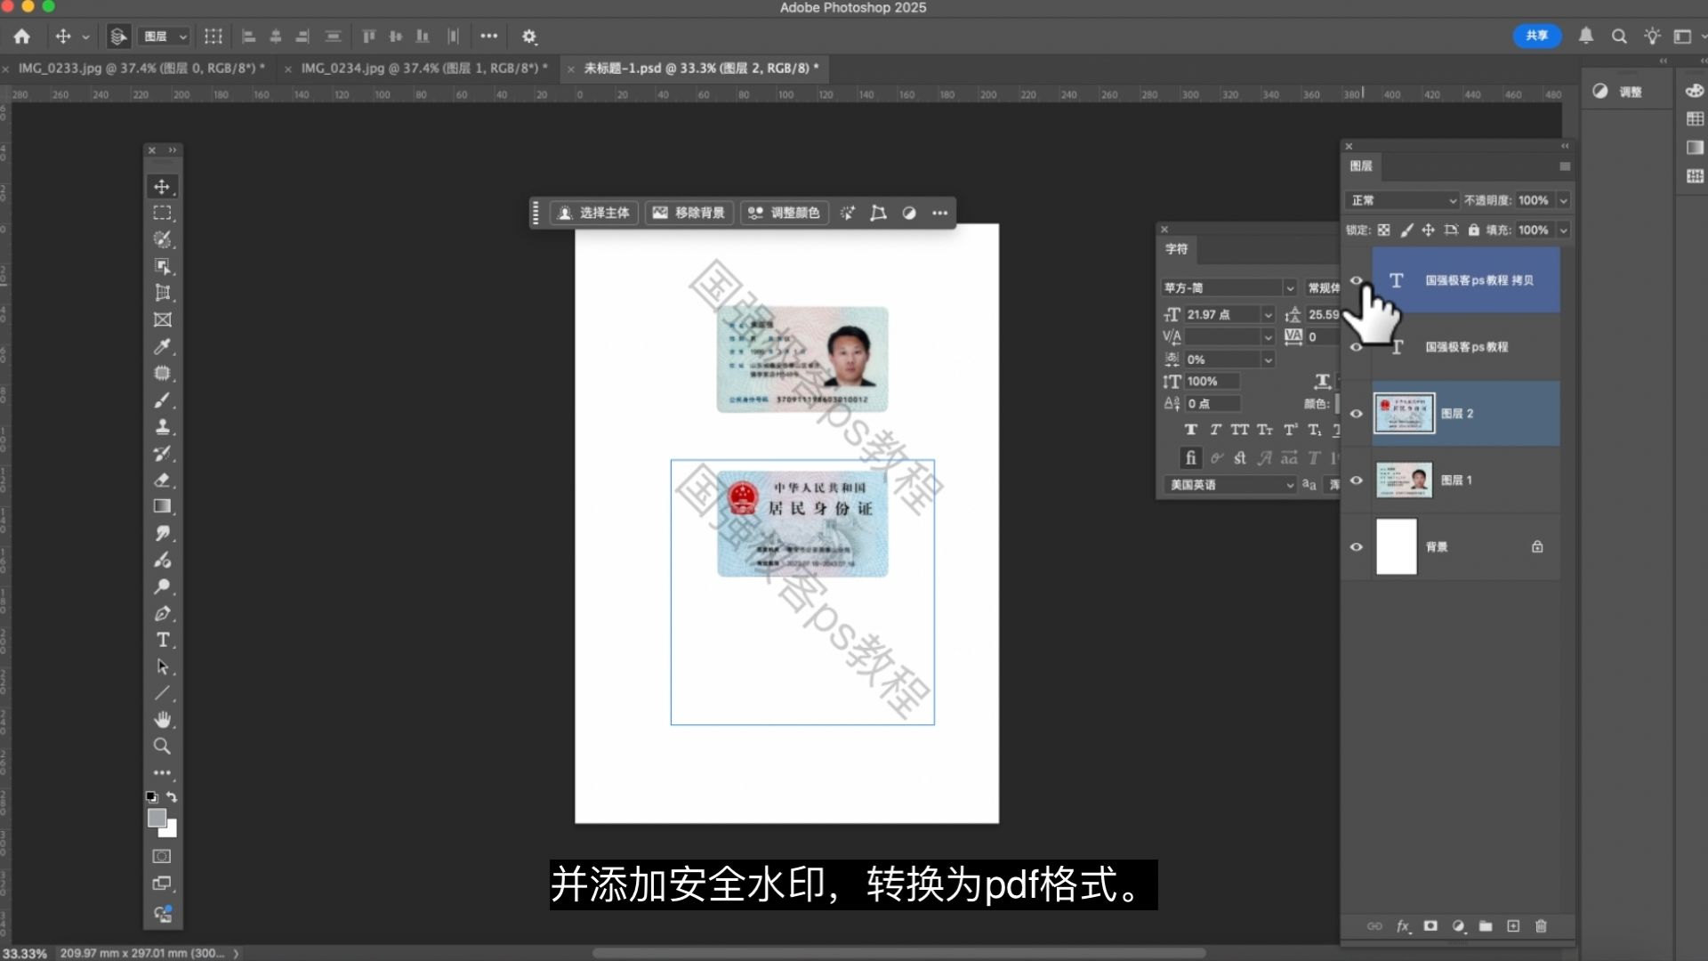Image resolution: width=1708 pixels, height=961 pixels.
Task: Click 调整颜色 in the contextual bar
Action: tap(784, 214)
